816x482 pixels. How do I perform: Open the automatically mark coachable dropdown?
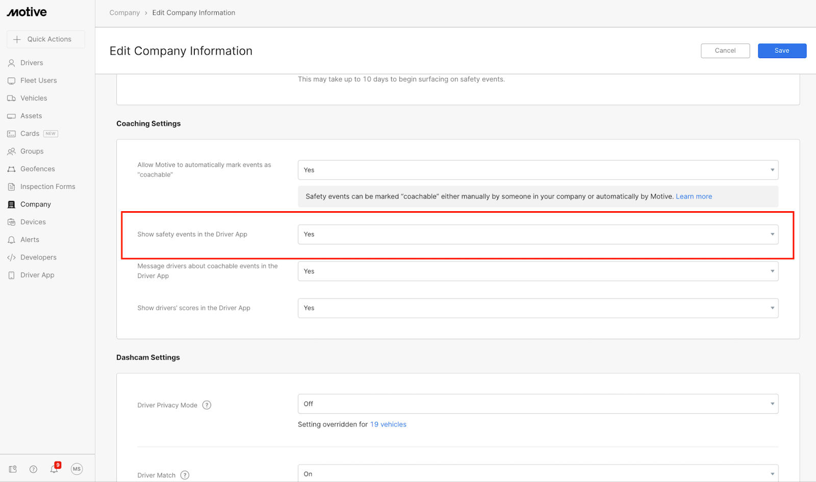click(x=538, y=170)
